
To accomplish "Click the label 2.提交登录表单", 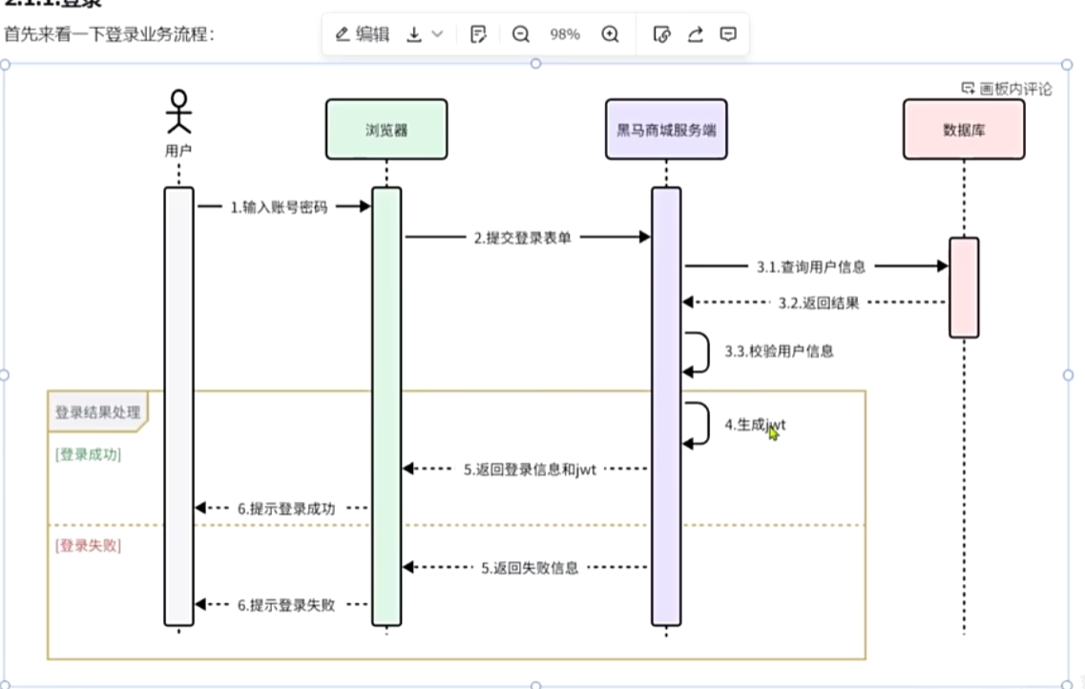I will (x=522, y=238).
